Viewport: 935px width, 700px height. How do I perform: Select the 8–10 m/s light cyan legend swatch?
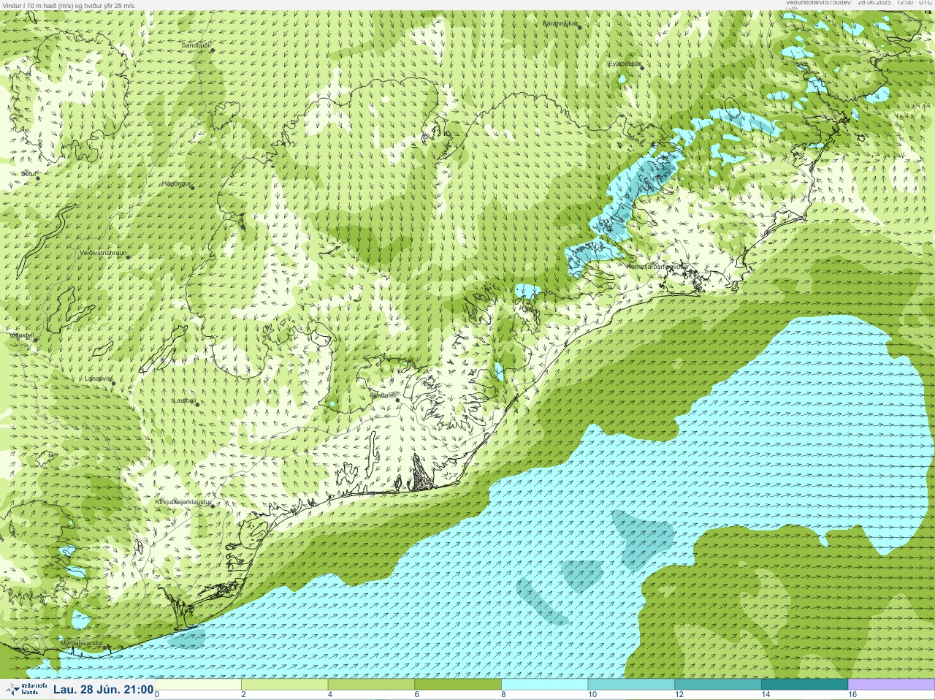click(544, 685)
